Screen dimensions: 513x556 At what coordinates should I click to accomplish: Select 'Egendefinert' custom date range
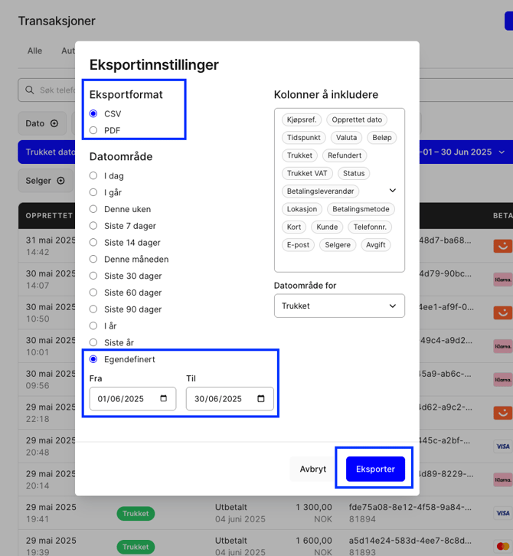click(x=93, y=359)
